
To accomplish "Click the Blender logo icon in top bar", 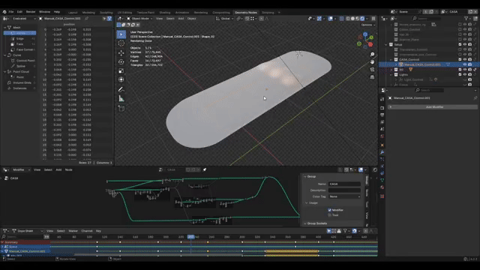I will click(4, 12).
